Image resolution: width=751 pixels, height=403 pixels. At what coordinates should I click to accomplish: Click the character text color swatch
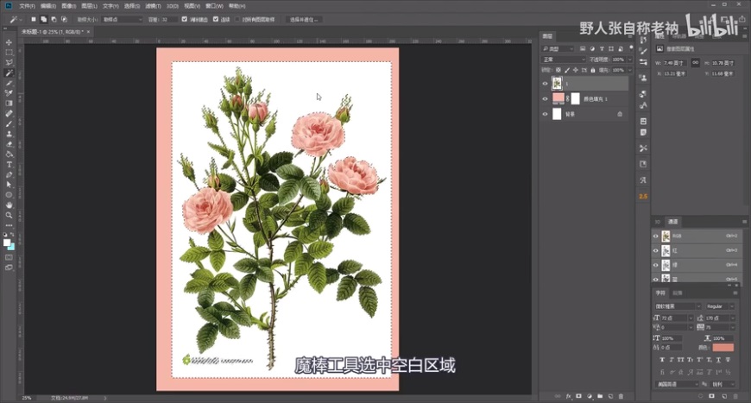(723, 348)
